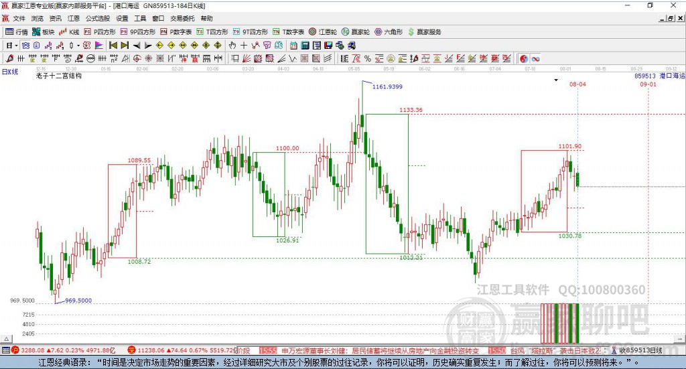Open the 工具 menu

click(140, 18)
